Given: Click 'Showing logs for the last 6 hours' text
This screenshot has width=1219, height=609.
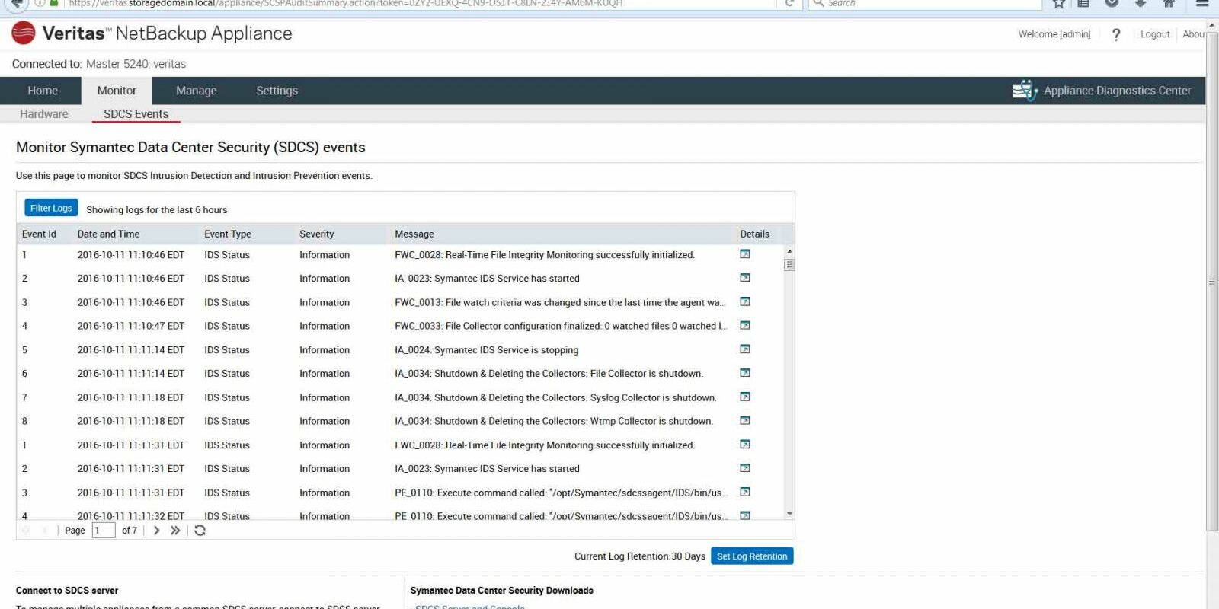Looking at the screenshot, I should (157, 210).
